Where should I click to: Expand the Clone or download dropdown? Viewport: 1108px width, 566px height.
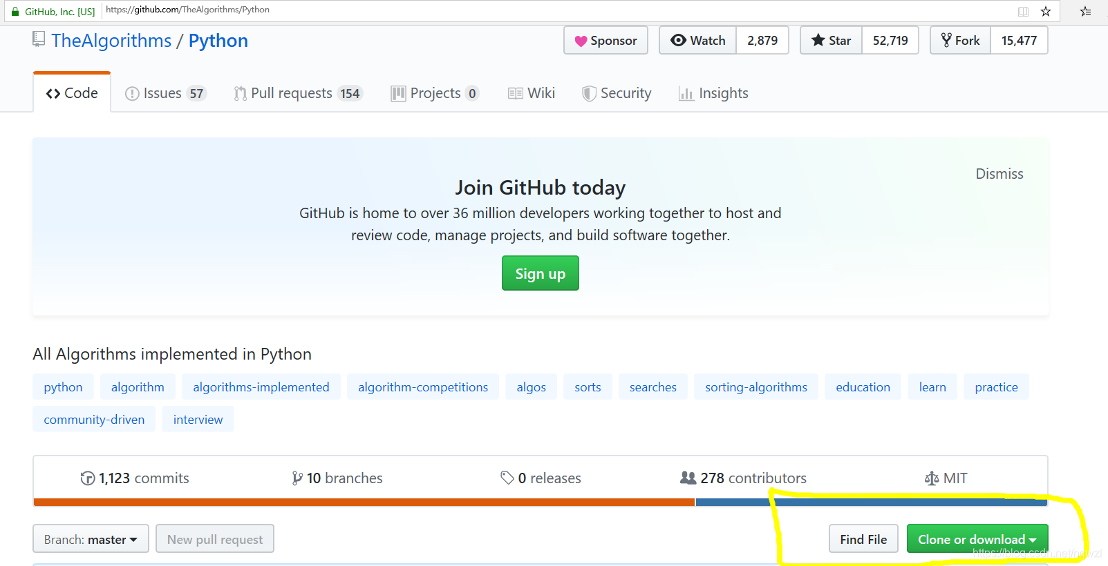pyautogui.click(x=977, y=539)
